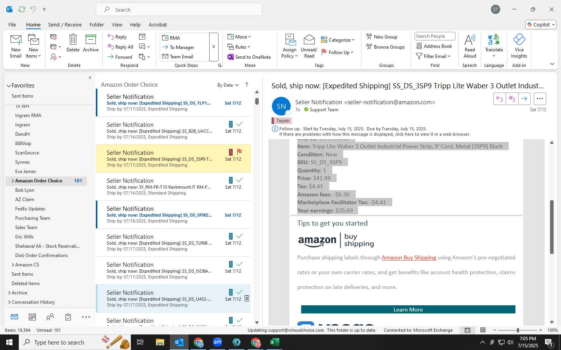Click the Send to OneNote icon

[231, 57]
